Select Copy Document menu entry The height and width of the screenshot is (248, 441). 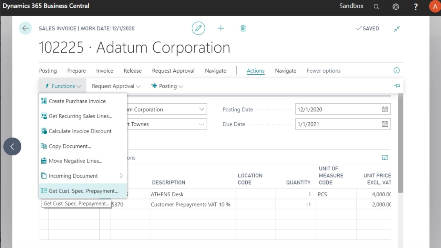83,146
